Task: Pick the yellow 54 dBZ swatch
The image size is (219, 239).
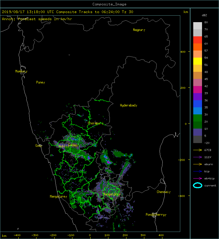Action: [197, 61]
